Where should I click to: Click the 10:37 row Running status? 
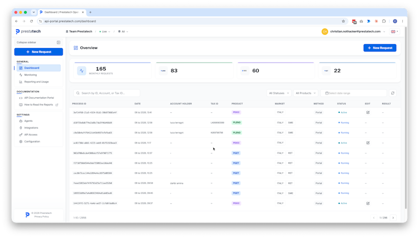[x=344, y=153]
